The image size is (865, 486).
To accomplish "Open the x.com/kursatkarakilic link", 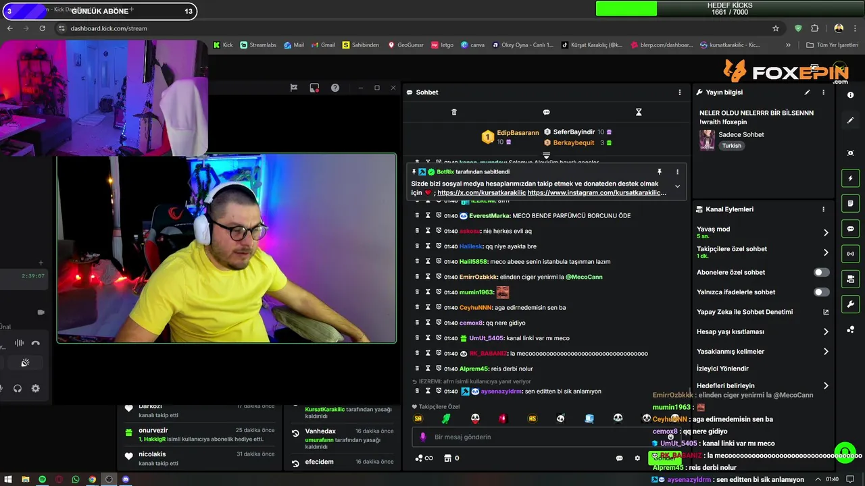I will [481, 193].
